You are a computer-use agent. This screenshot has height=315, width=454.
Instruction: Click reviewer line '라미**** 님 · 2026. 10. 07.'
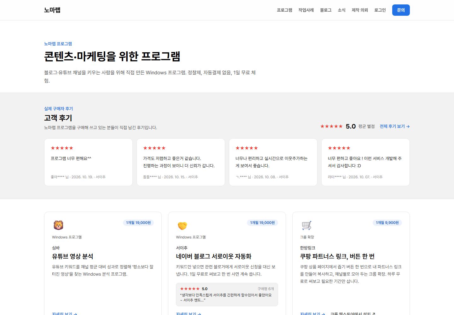click(x=355, y=177)
